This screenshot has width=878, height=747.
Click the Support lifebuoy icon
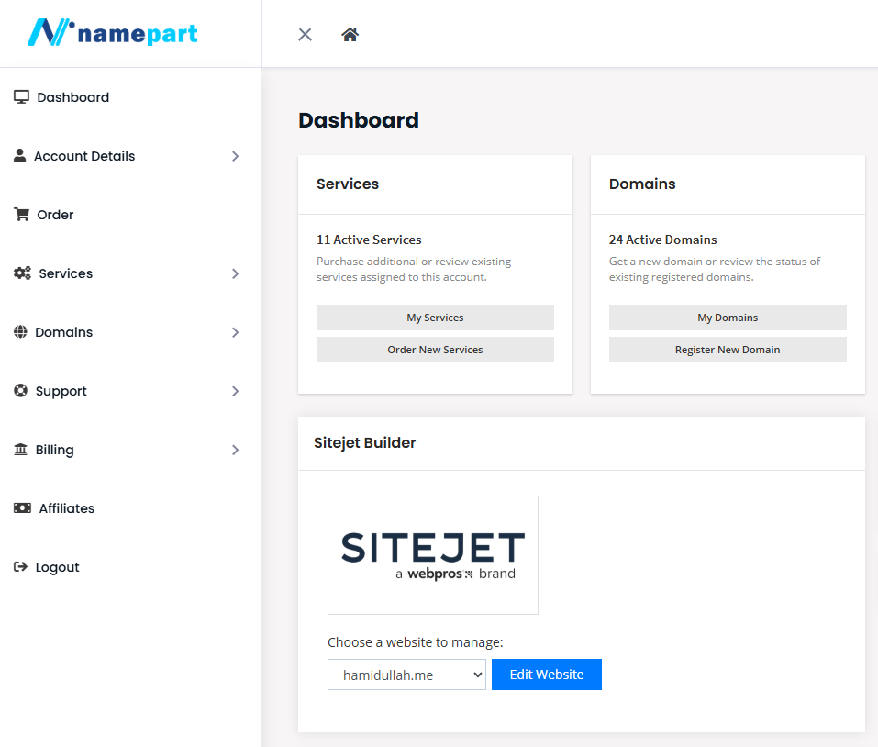(x=21, y=391)
